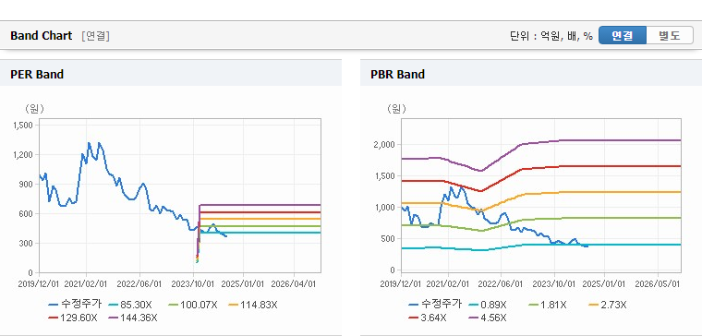Toggle 수정주가 series in PBR Band legend
Viewport: 702px width, 336px height.
pyautogui.click(x=435, y=305)
